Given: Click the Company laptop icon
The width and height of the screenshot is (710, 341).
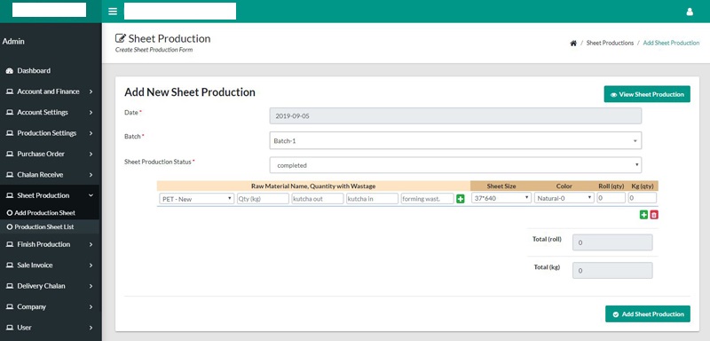Looking at the screenshot, I should click(10, 307).
